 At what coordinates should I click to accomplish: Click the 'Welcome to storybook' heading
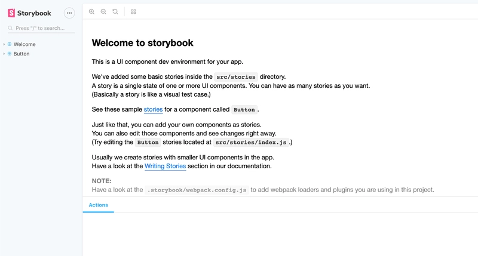click(142, 43)
